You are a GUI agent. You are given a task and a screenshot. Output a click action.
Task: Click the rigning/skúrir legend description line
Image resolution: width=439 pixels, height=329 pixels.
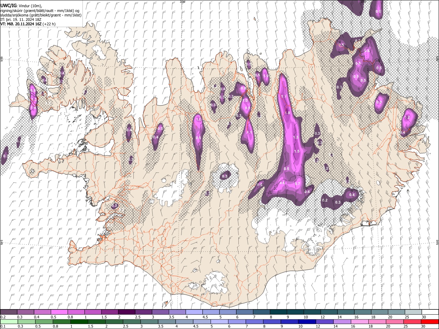tap(40, 11)
